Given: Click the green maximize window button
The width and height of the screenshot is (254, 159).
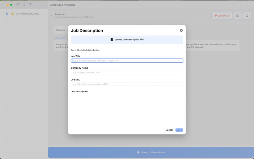Looking at the screenshot, I should [x=11, y=5].
